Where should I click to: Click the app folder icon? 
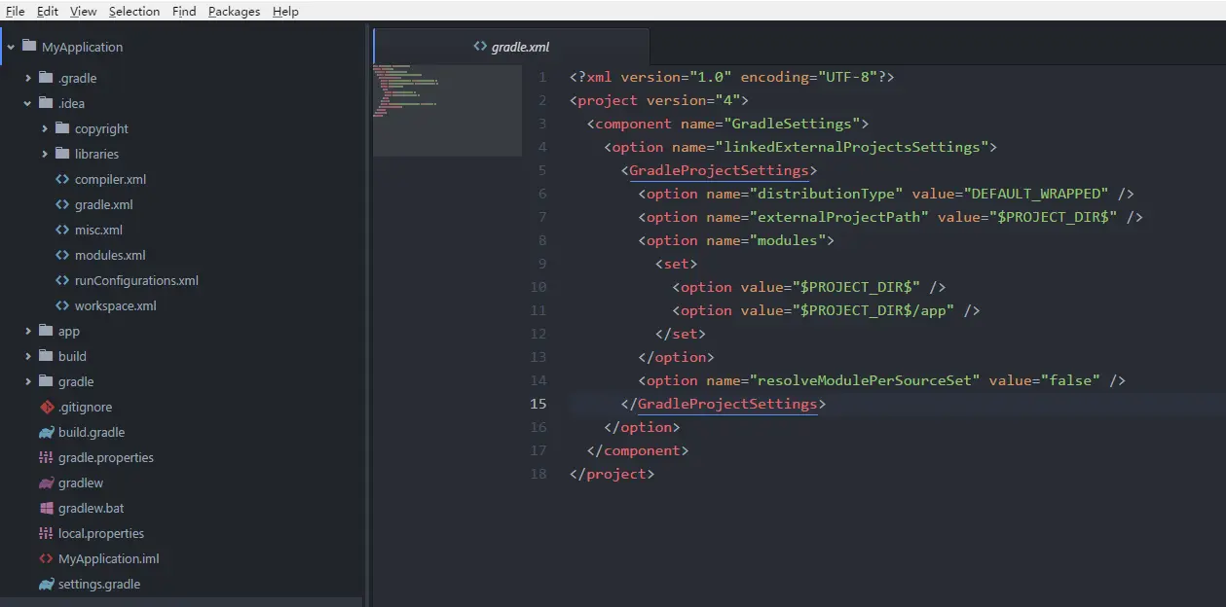[x=46, y=331]
